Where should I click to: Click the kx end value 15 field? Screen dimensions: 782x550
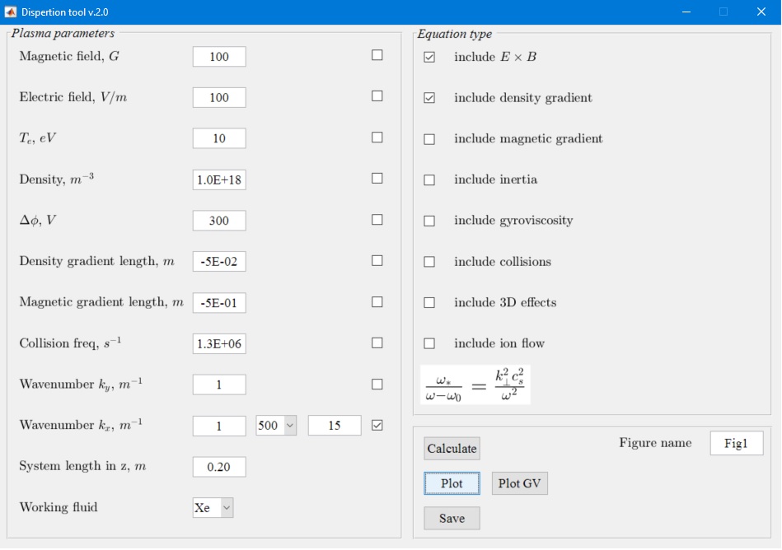pyautogui.click(x=335, y=426)
